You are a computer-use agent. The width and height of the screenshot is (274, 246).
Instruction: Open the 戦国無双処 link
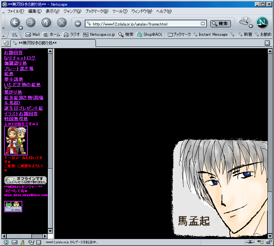coord(16,119)
